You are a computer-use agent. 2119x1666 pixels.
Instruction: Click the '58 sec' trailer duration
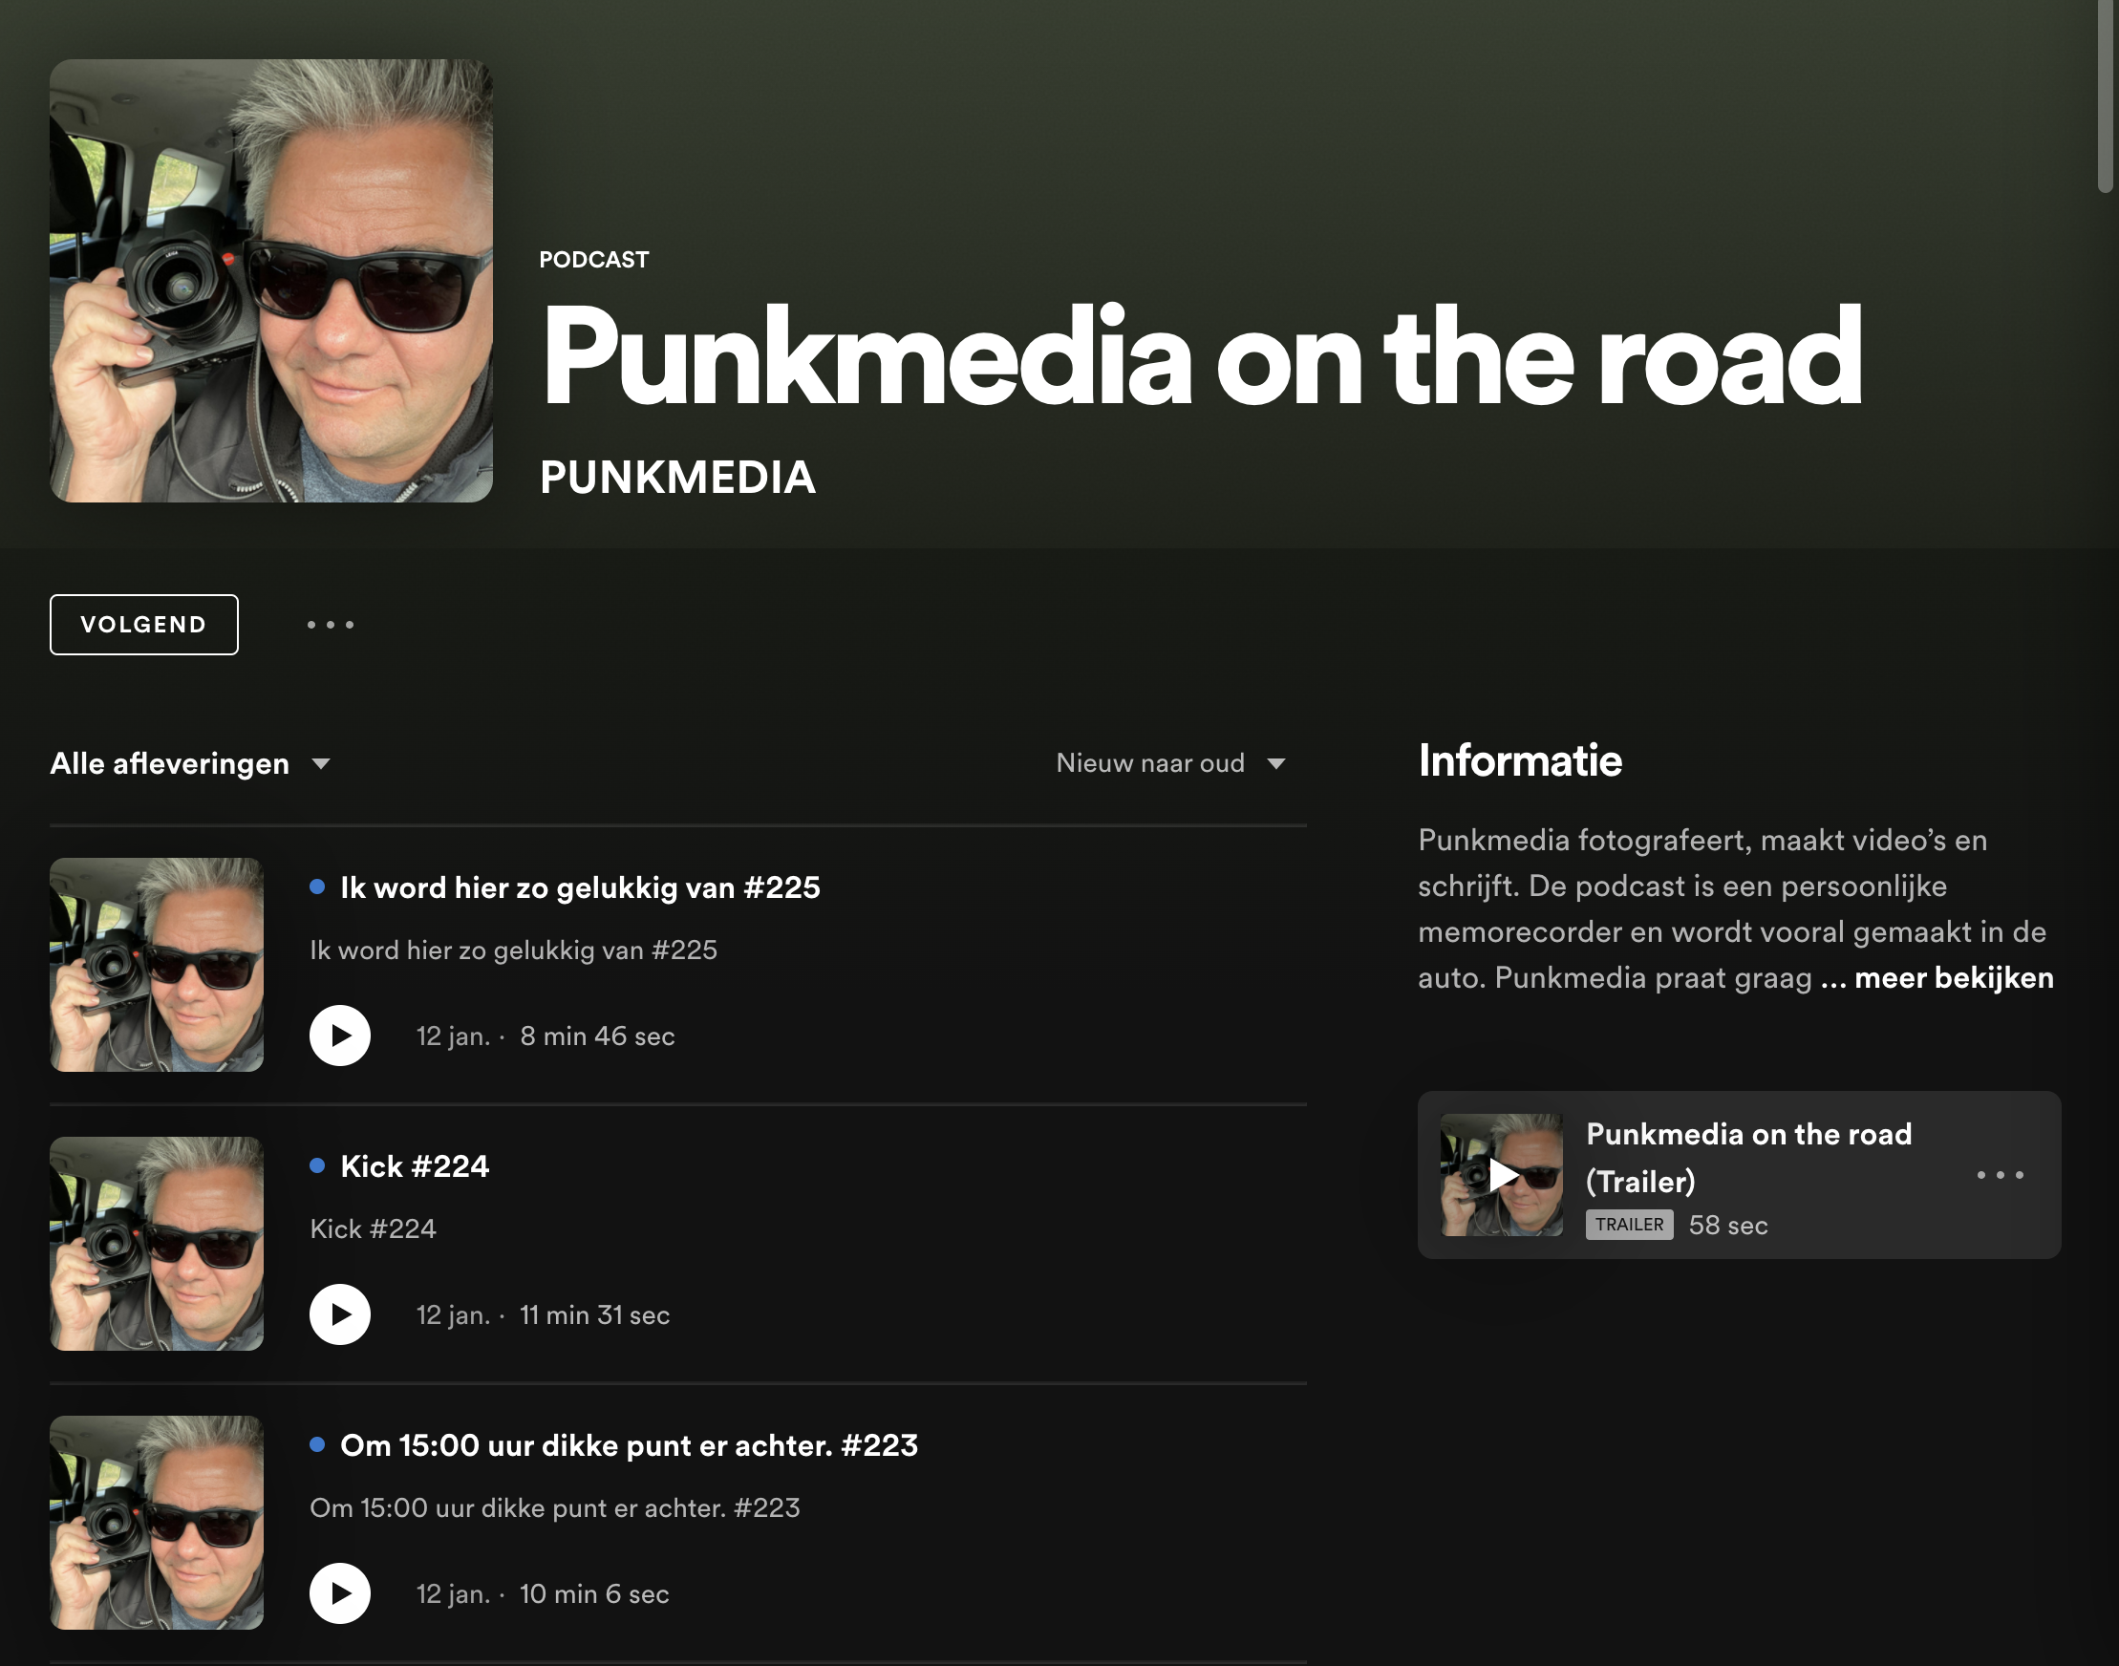coord(1728,1225)
